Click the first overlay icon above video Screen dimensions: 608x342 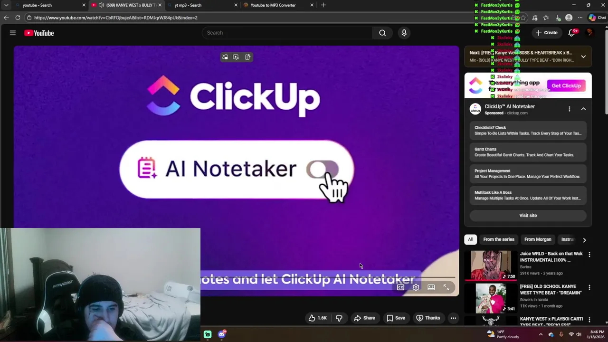pyautogui.click(x=225, y=57)
